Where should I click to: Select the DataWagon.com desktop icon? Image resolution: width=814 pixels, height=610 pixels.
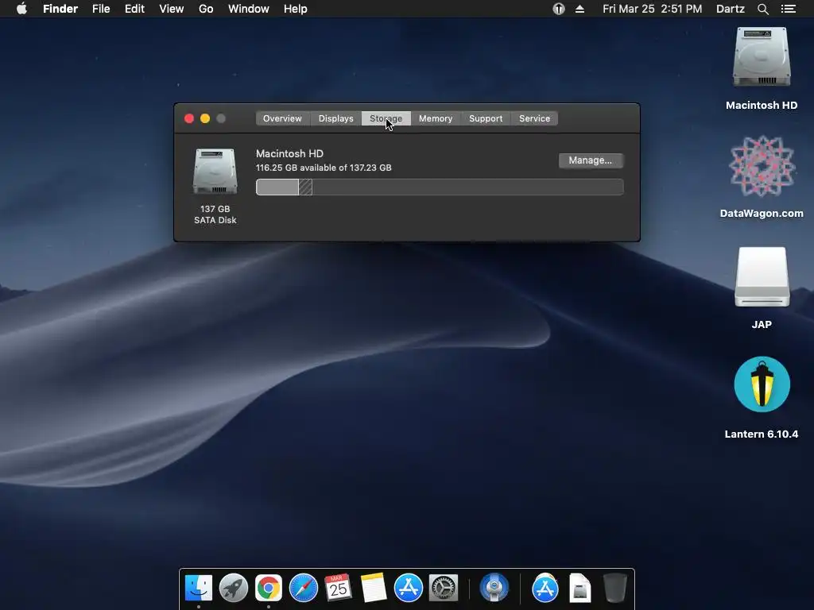point(762,166)
